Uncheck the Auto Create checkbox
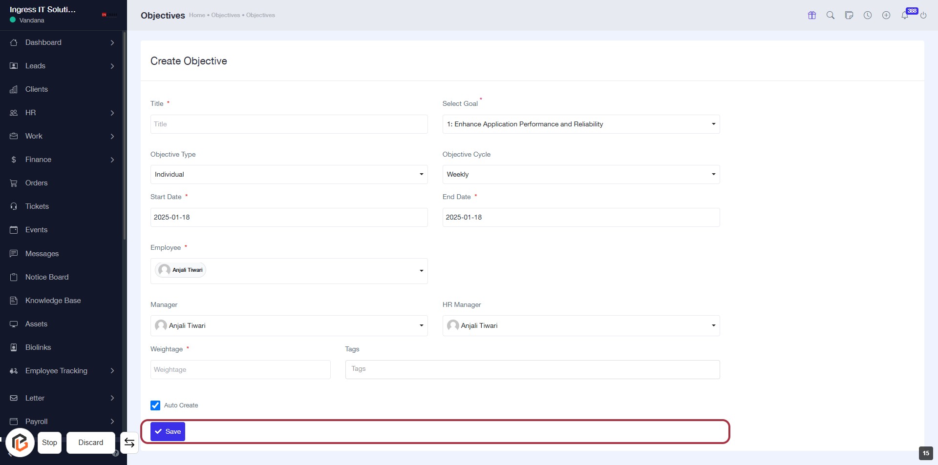938x465 pixels. click(x=155, y=405)
